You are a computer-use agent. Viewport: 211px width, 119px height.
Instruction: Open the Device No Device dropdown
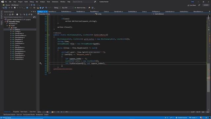[21, 5]
